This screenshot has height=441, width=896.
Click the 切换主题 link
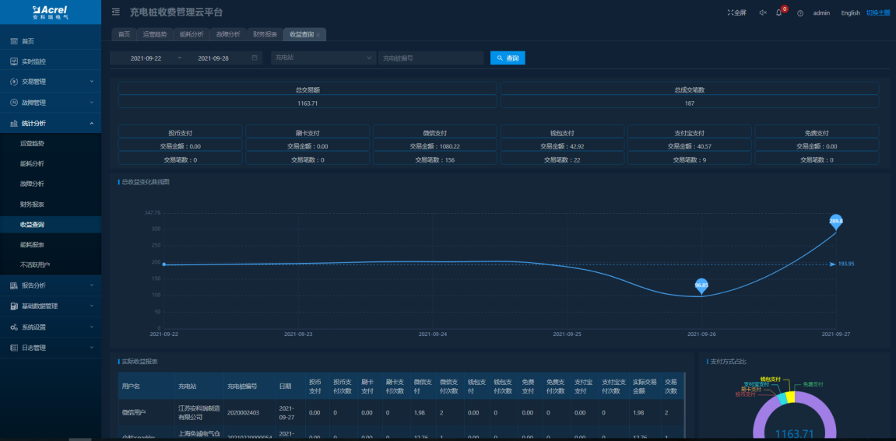877,13
